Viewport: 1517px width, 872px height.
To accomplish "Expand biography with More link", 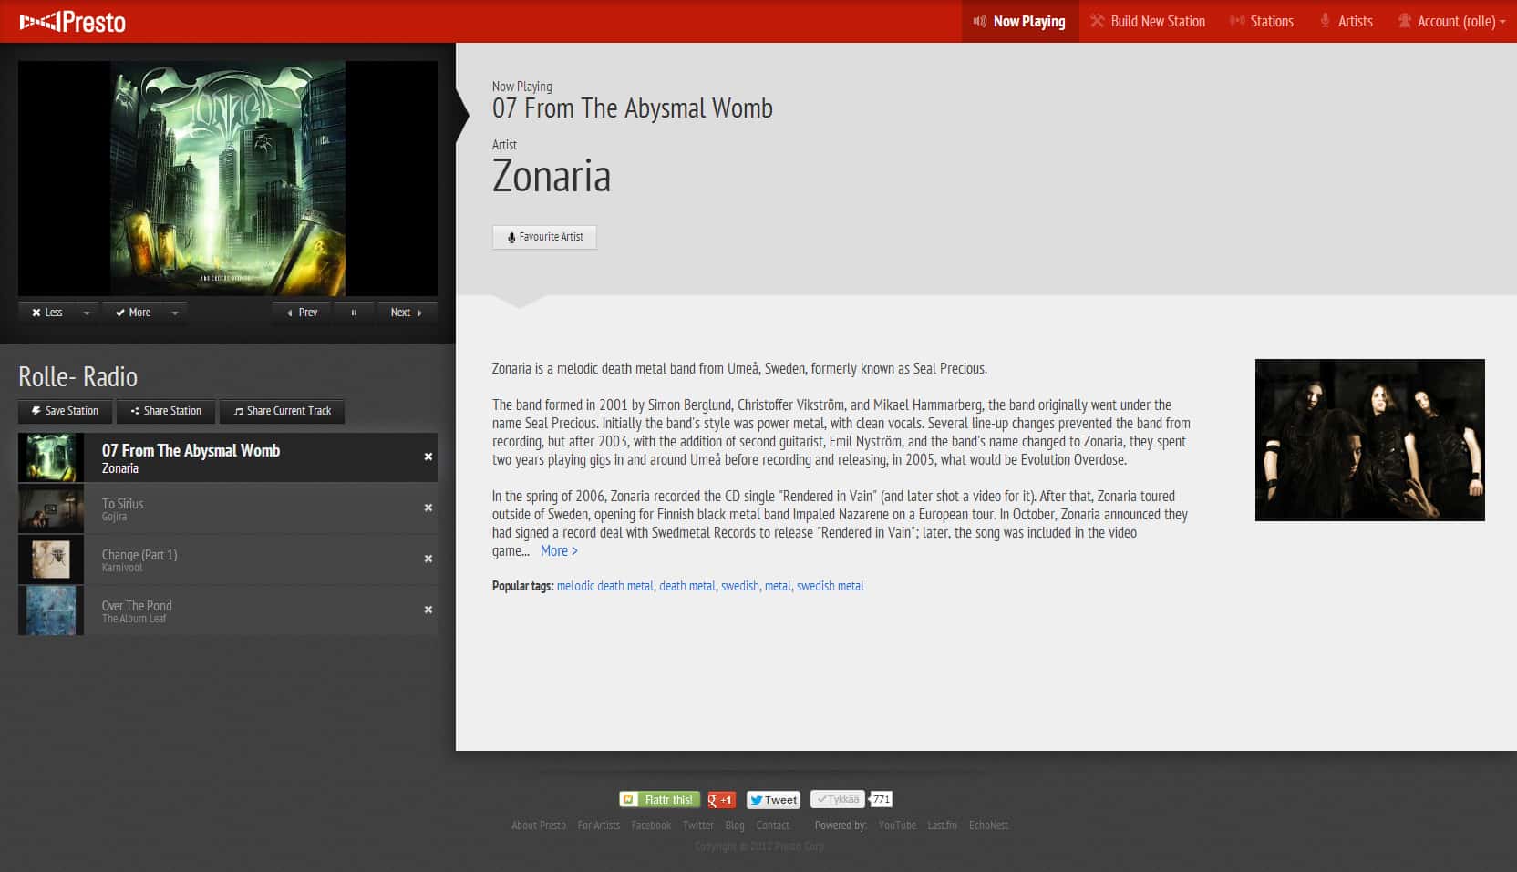I will (559, 550).
